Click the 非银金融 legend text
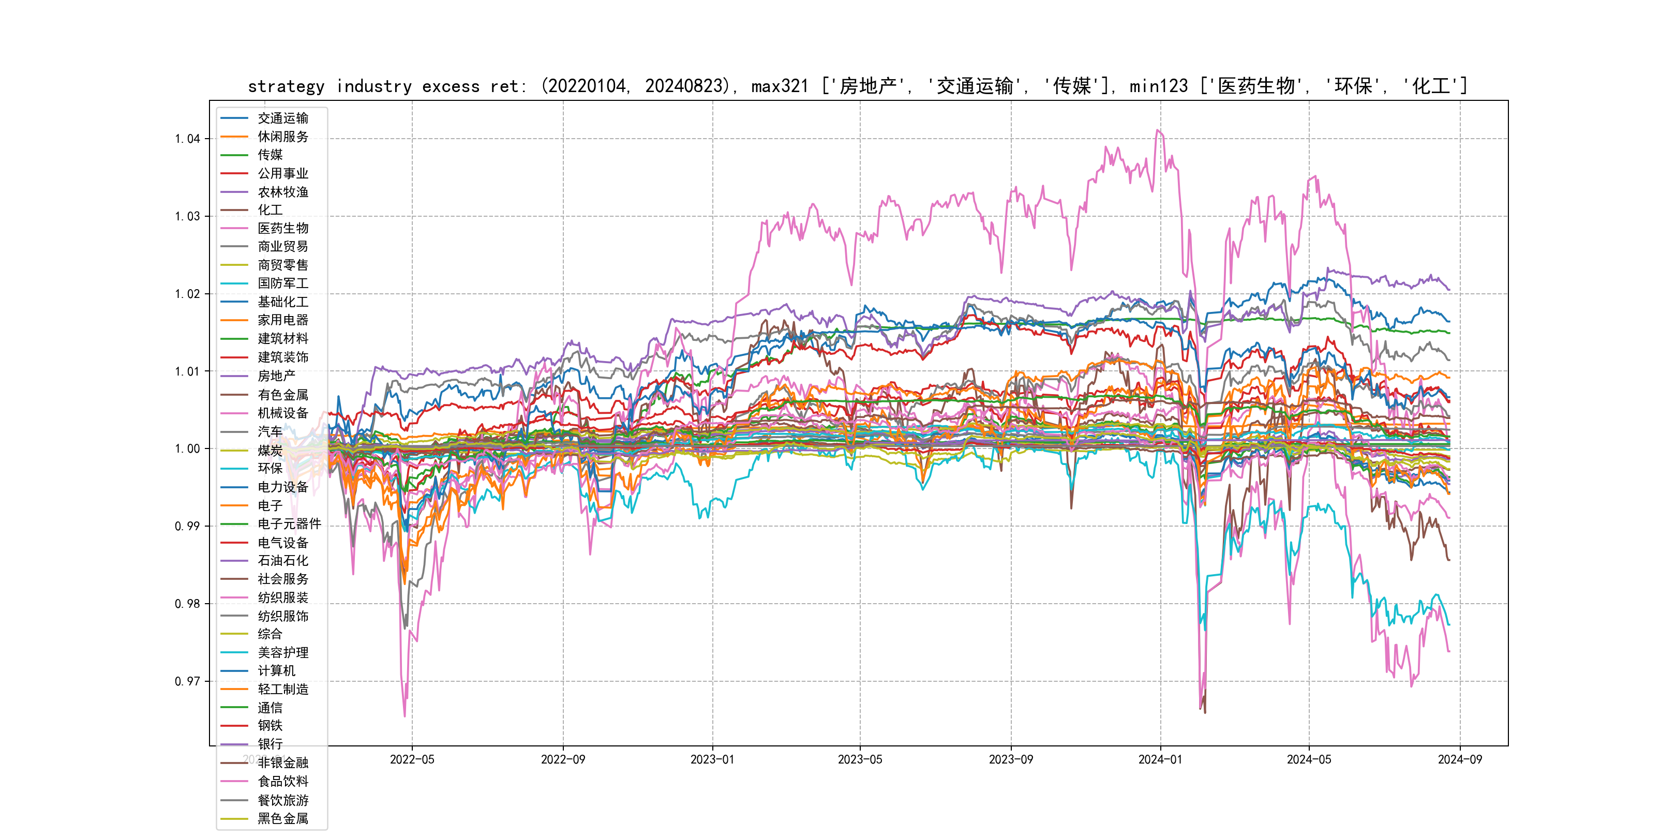This screenshot has width=1676, height=838. [x=283, y=762]
